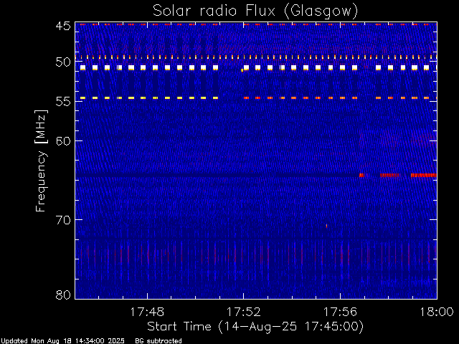Click the '60' frequency axis label

63,141
